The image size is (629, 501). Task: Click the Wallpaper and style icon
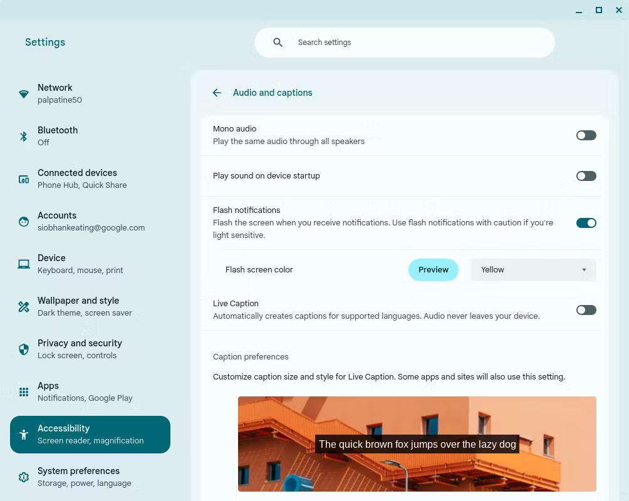(x=24, y=307)
